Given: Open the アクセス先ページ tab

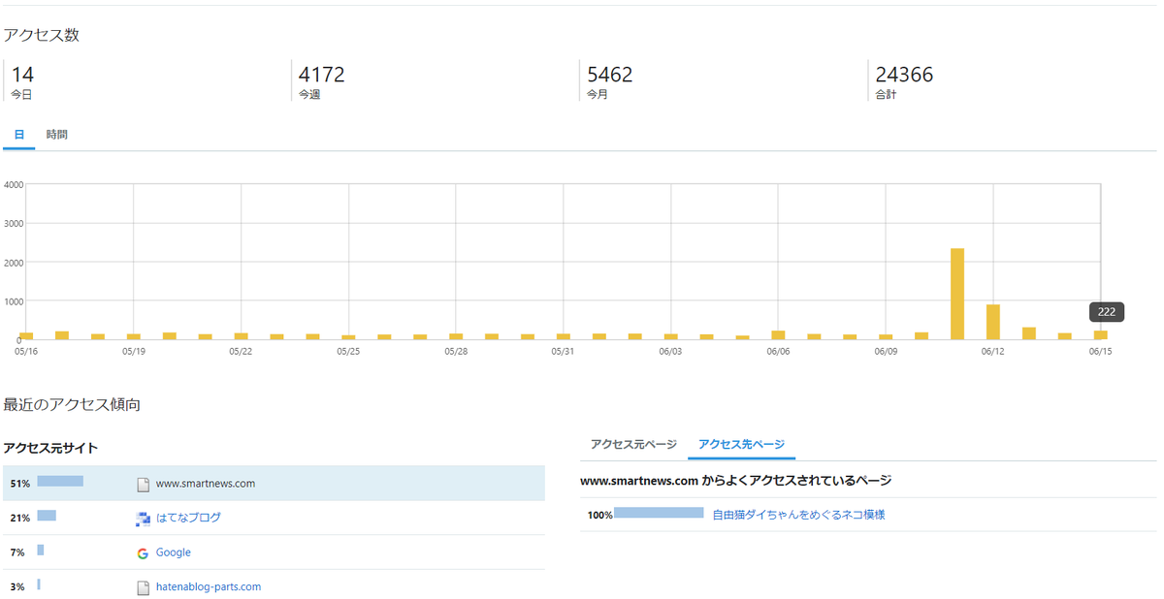Looking at the screenshot, I should pyautogui.click(x=741, y=444).
